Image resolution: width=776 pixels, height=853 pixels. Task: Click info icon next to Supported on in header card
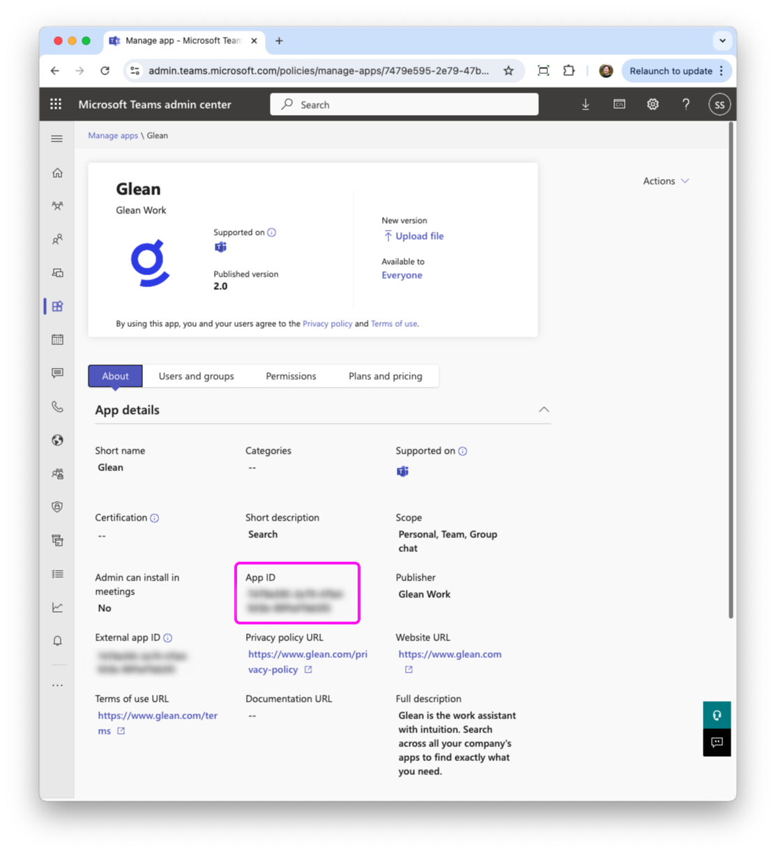(272, 233)
